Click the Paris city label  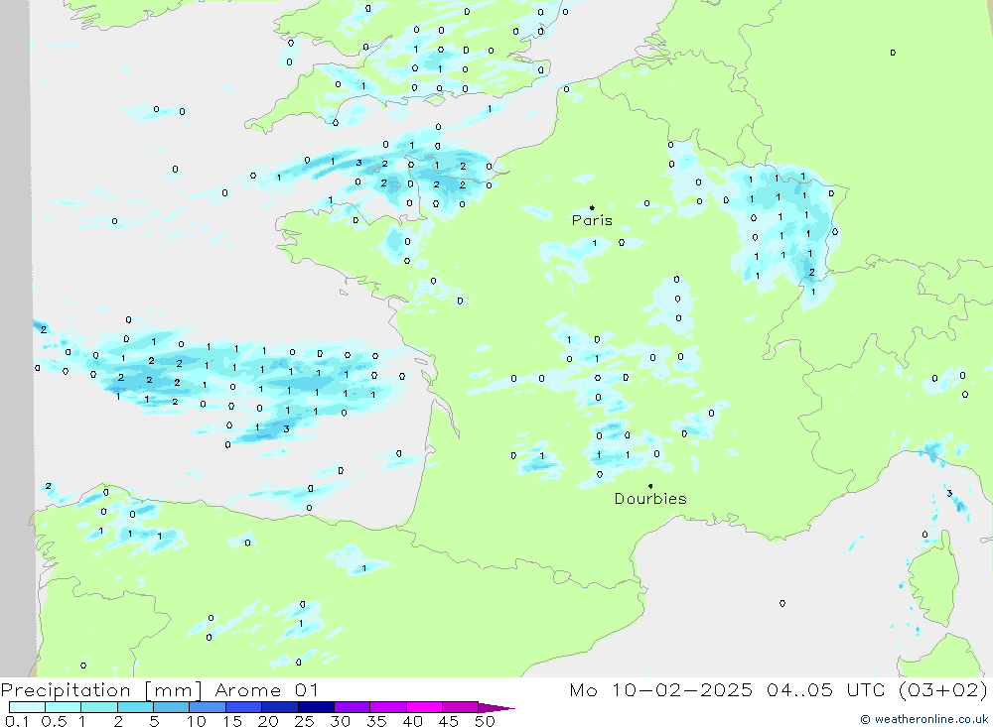point(592,220)
